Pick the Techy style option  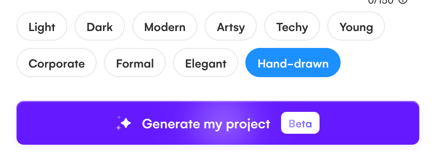click(x=292, y=26)
